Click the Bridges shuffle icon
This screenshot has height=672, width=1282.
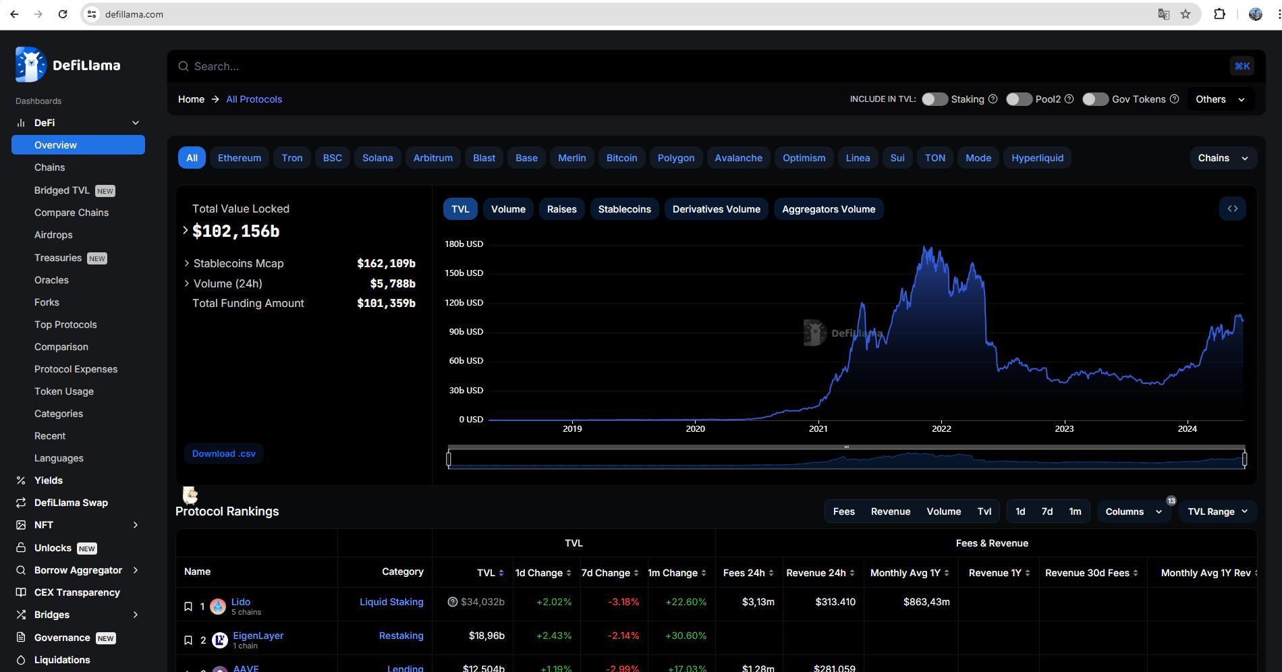pyautogui.click(x=21, y=615)
